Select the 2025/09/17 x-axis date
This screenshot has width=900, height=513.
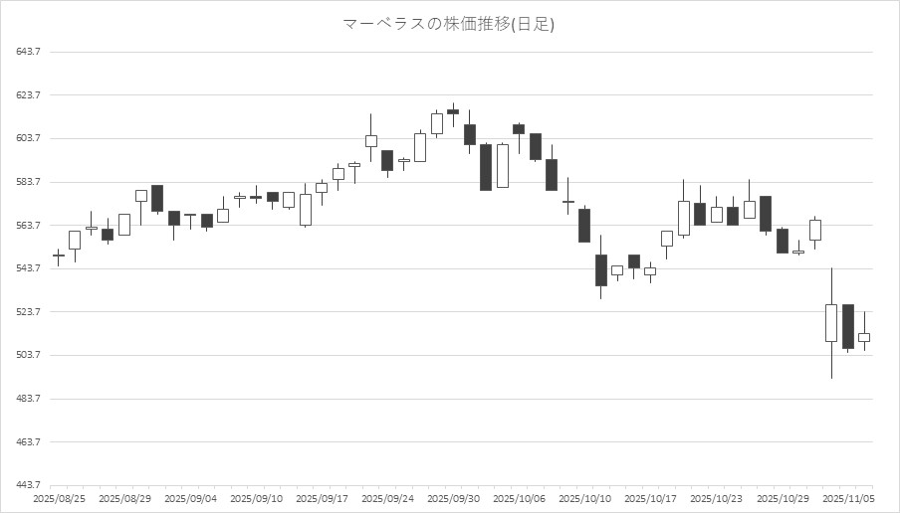[x=322, y=497]
